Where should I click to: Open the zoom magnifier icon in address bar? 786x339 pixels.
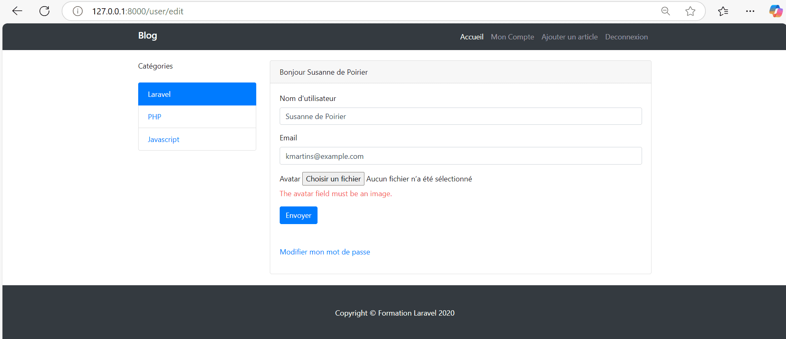coord(665,11)
